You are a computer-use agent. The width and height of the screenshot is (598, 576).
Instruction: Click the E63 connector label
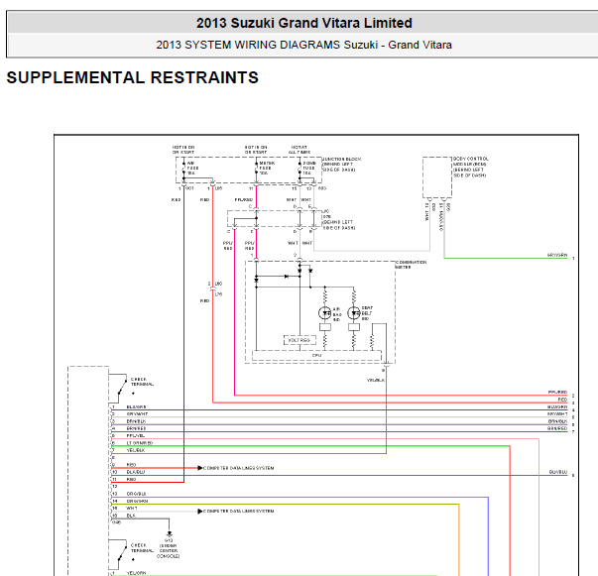coord(322,188)
